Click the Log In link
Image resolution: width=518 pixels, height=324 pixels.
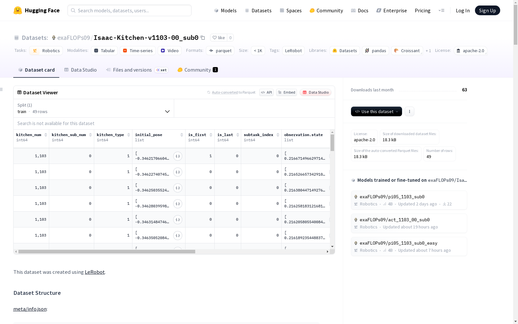coord(463,10)
